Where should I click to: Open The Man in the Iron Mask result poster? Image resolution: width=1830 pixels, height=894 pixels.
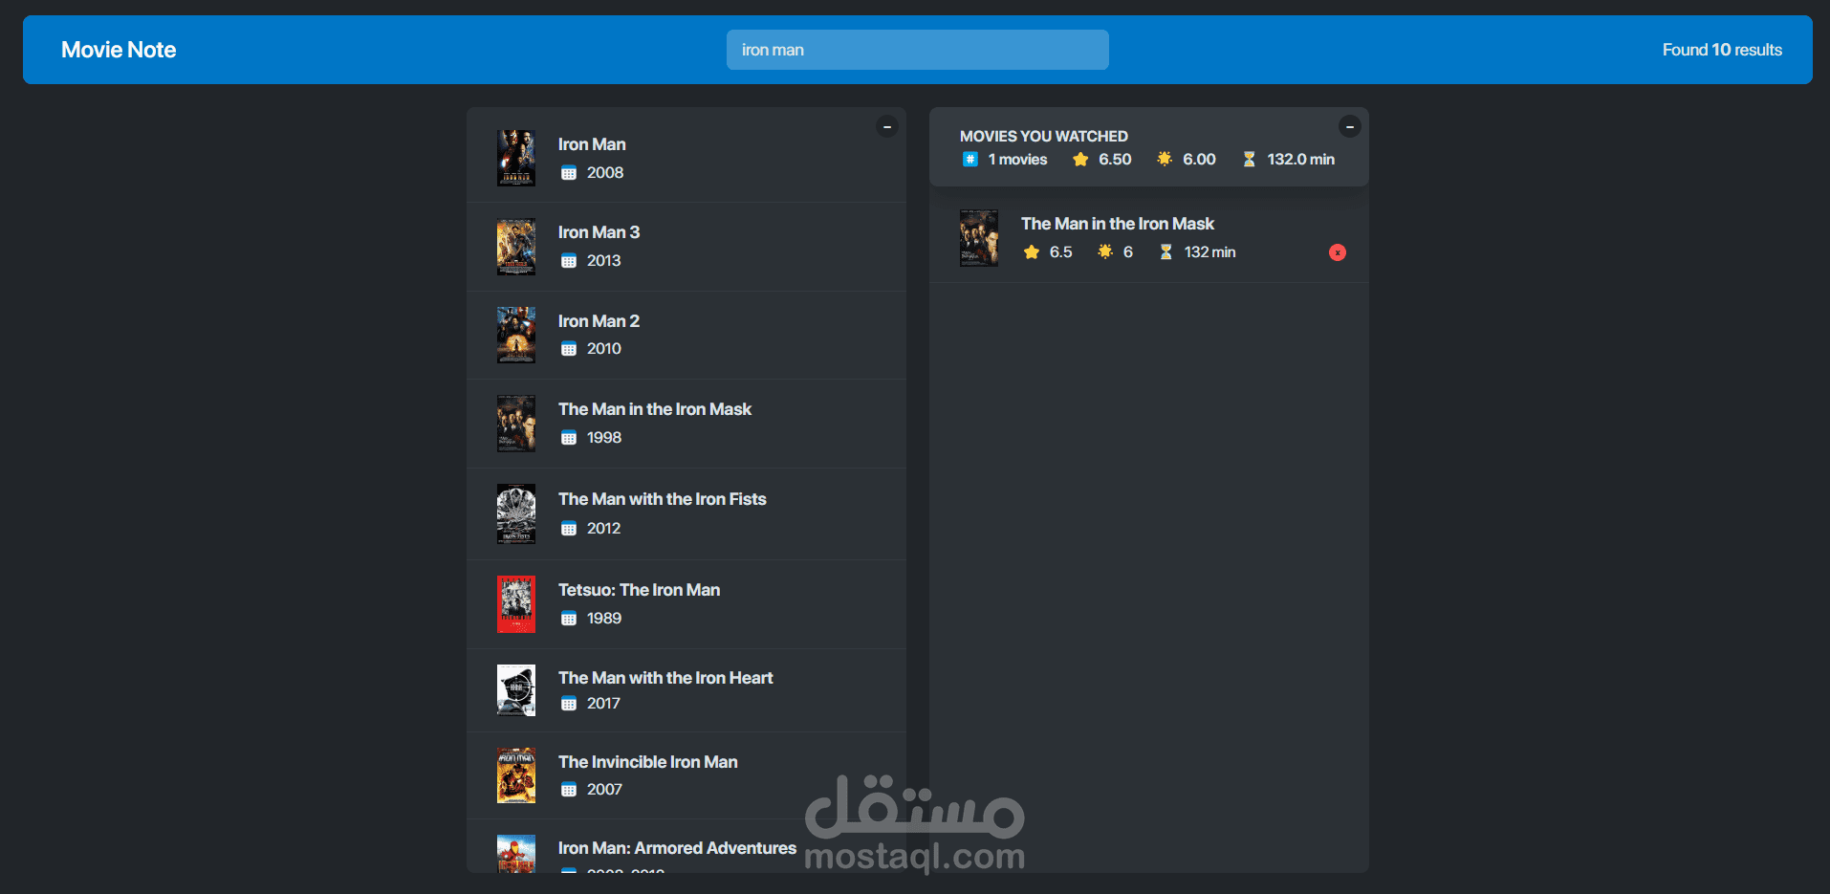tap(516, 424)
